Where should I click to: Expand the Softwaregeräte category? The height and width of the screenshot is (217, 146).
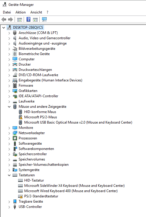click(9, 144)
